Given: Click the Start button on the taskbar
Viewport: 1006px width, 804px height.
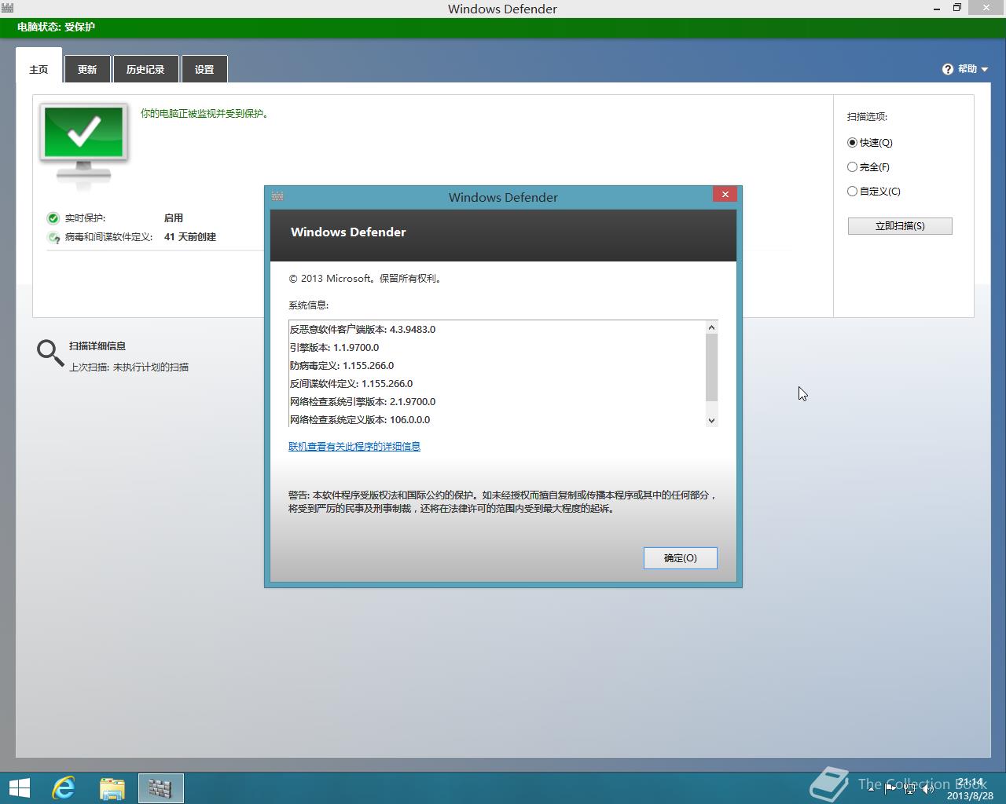Looking at the screenshot, I should [19, 788].
